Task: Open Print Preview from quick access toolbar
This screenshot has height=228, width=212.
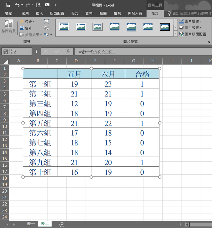Action: [x=38, y=5]
